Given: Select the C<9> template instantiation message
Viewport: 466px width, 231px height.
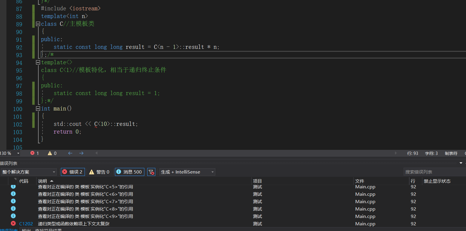Looking at the screenshot, I should coord(86,216).
